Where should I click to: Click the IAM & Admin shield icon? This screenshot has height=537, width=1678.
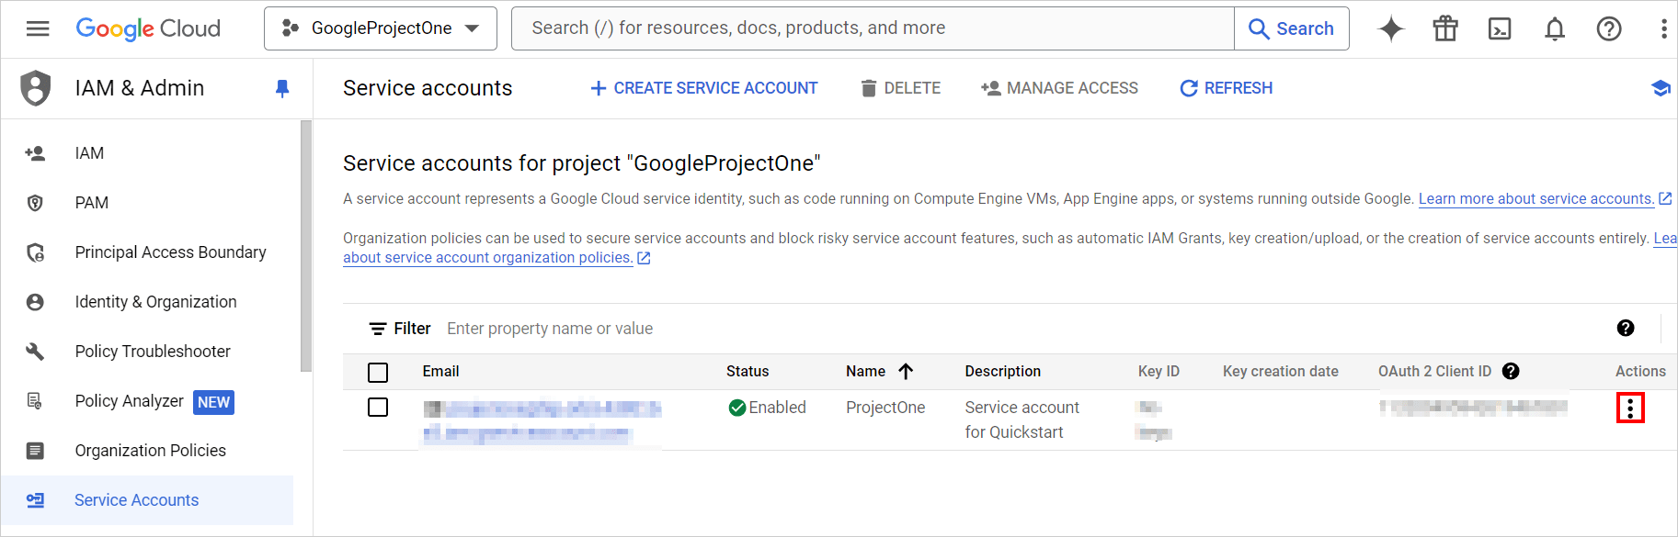coord(36,88)
